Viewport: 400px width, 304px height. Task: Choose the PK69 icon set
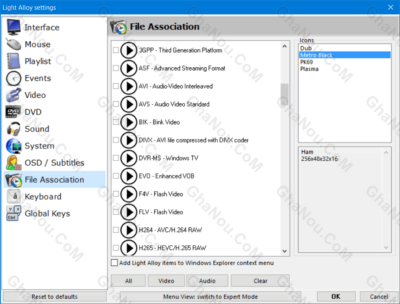[x=345, y=62]
